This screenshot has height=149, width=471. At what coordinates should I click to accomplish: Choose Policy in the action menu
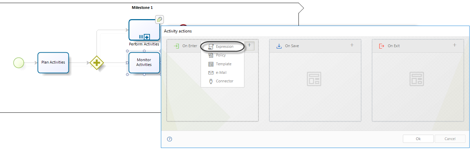coord(220,55)
